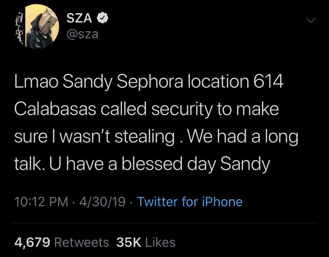Click the Twitter for iPhone source link
This screenshot has width=329, height=257.
190,202
